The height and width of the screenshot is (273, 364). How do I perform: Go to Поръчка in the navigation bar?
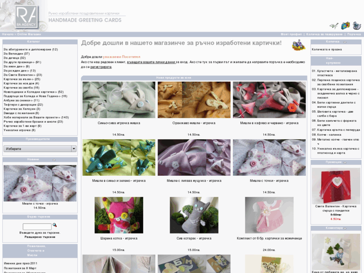[353, 35]
